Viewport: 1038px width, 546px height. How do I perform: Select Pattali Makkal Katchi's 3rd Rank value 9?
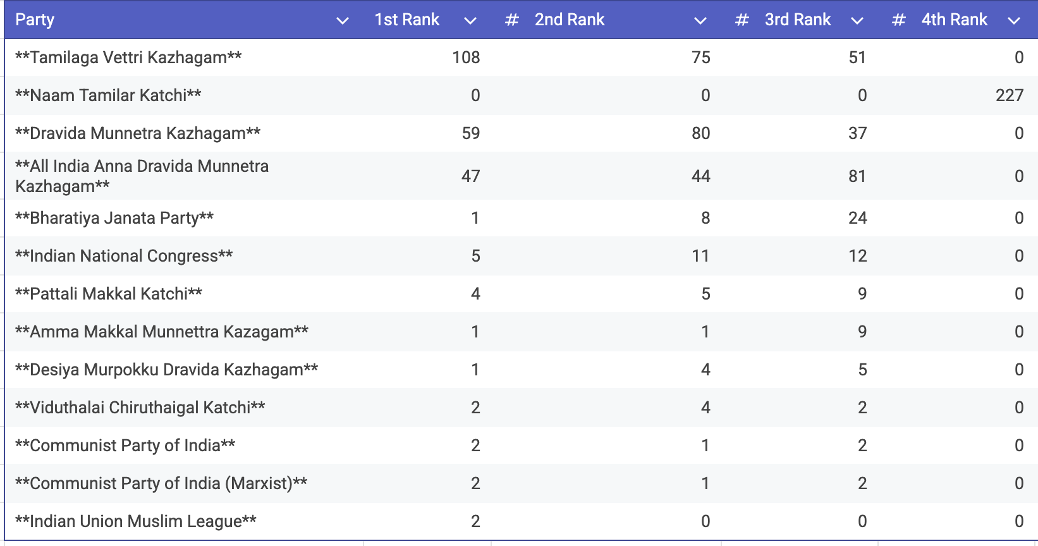pyautogui.click(x=862, y=294)
